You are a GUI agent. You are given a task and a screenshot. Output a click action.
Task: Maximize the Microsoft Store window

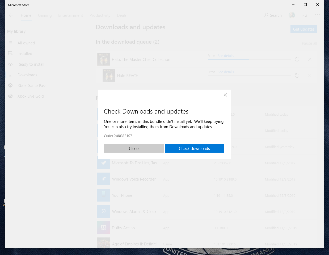[305, 5]
